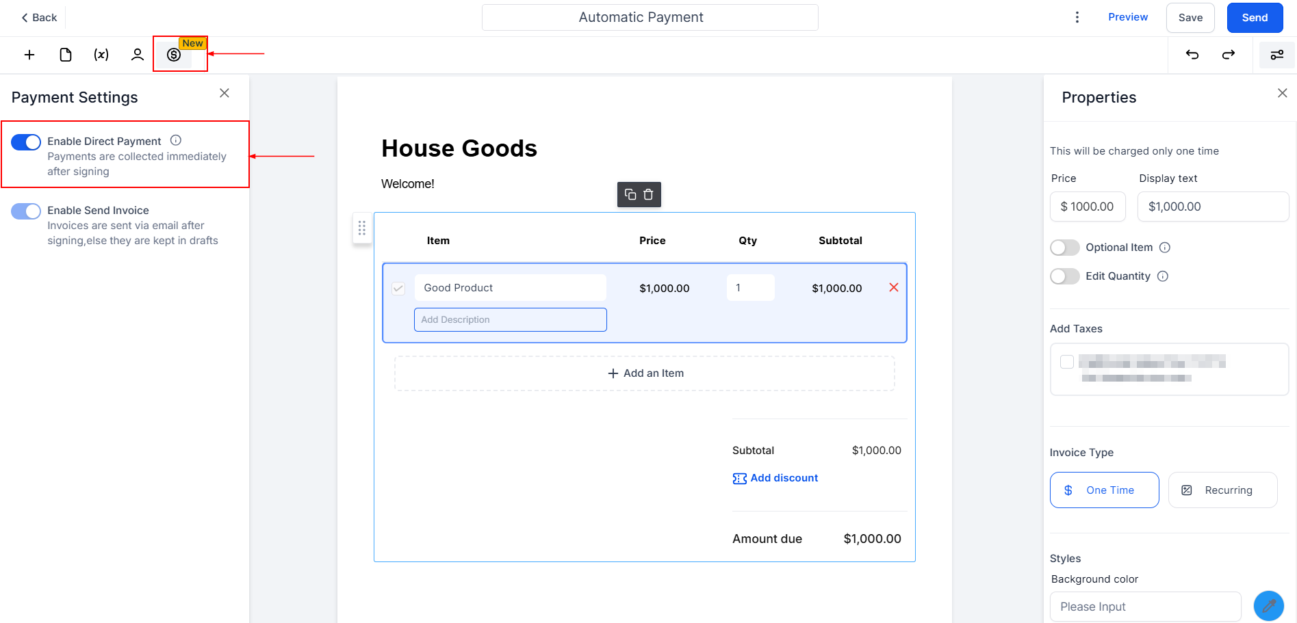Show Optional Item info tooltip

point(1165,248)
